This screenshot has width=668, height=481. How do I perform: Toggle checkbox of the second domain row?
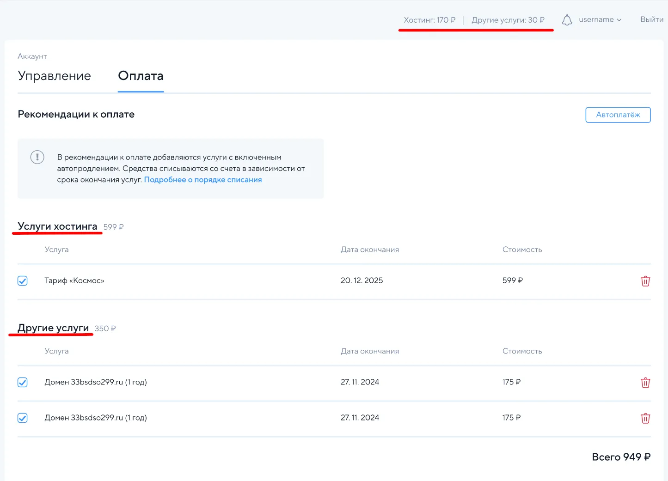pyautogui.click(x=23, y=418)
